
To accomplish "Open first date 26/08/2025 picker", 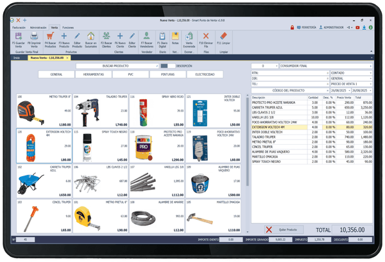I will coord(349,90).
